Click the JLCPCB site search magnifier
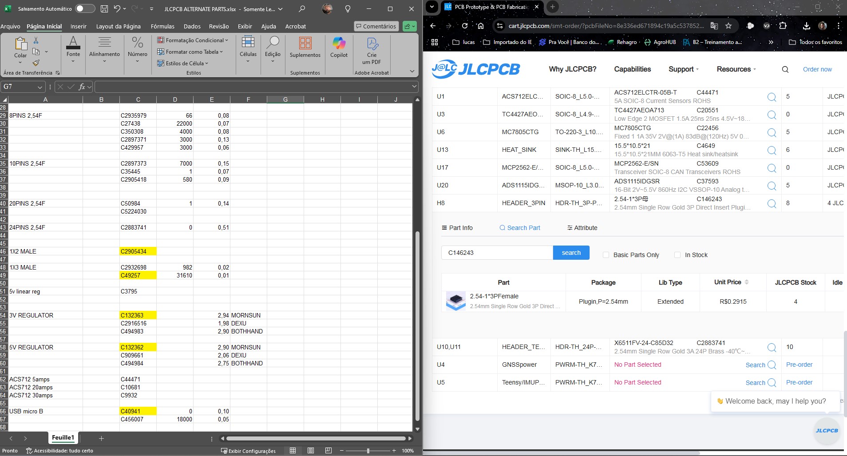847x456 pixels. click(785, 69)
